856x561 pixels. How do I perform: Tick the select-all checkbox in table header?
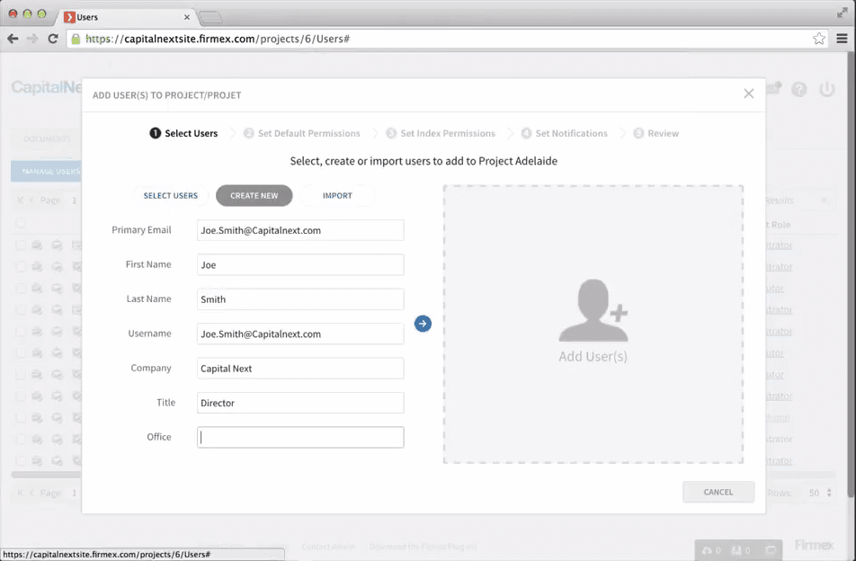coord(21,223)
